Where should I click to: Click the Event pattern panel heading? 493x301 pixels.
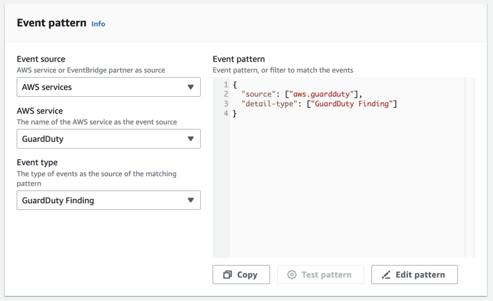[x=52, y=23]
